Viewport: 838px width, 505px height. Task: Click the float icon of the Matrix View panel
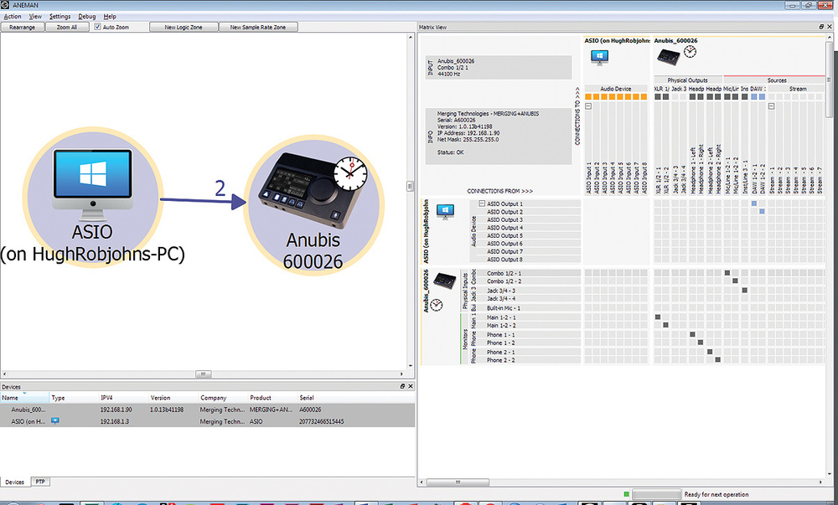pos(821,27)
